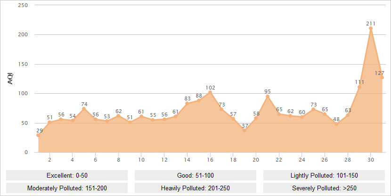This screenshot has height=196, width=391.
Task: Click the data point labeled 83
Action: 187,103
